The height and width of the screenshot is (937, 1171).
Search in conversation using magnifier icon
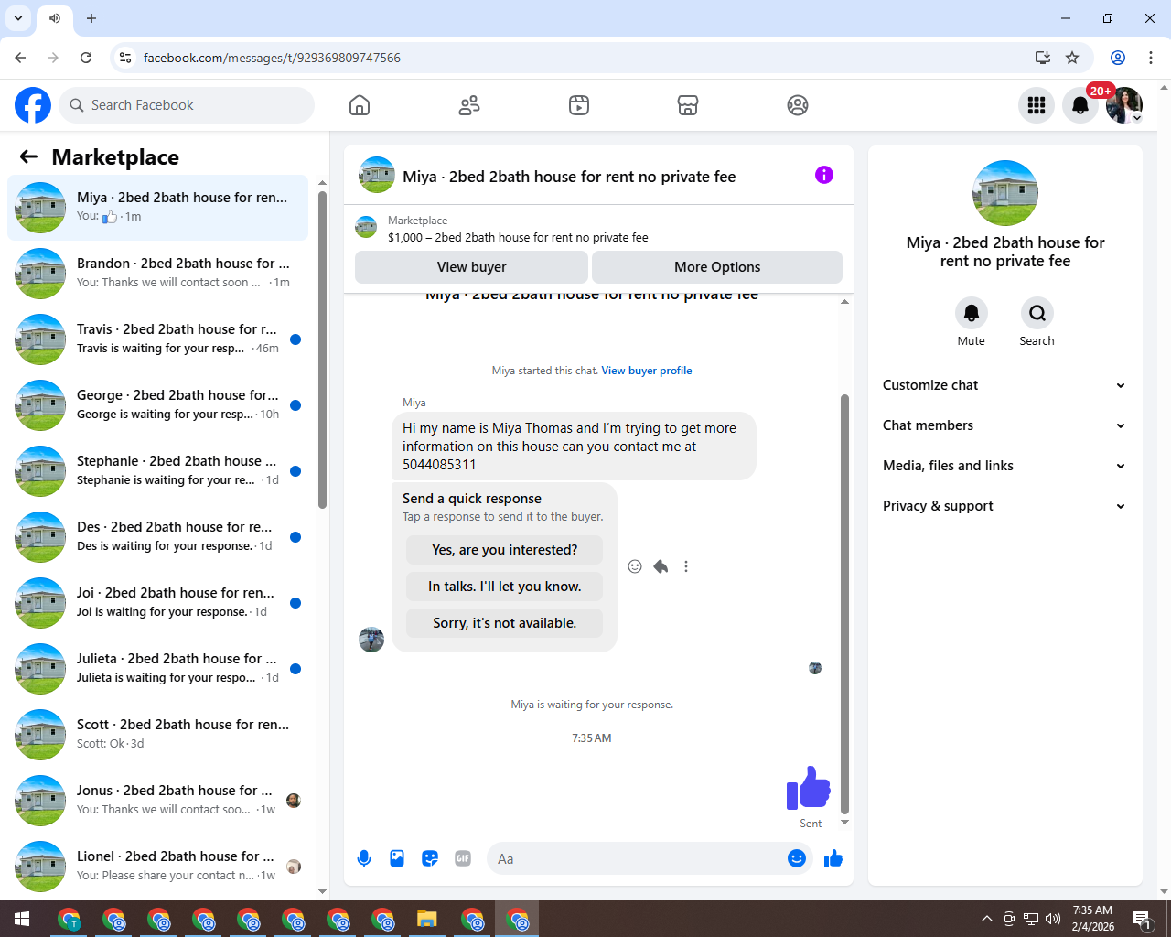click(1037, 313)
